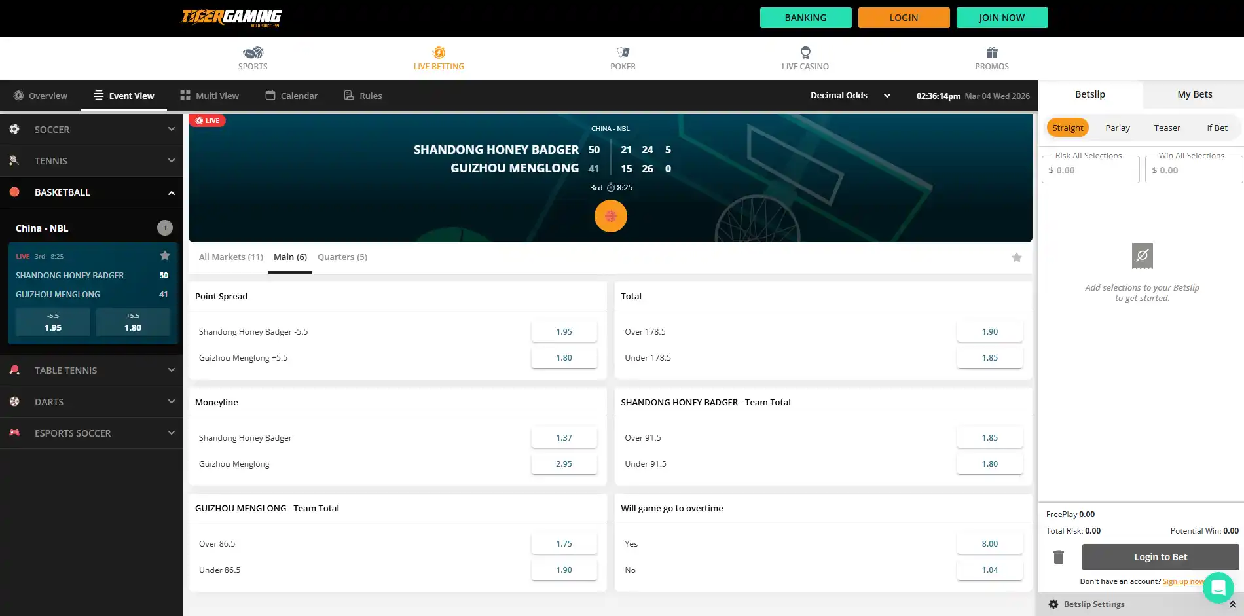Select the Straight bet type
This screenshot has width=1244, height=616.
[x=1068, y=128]
